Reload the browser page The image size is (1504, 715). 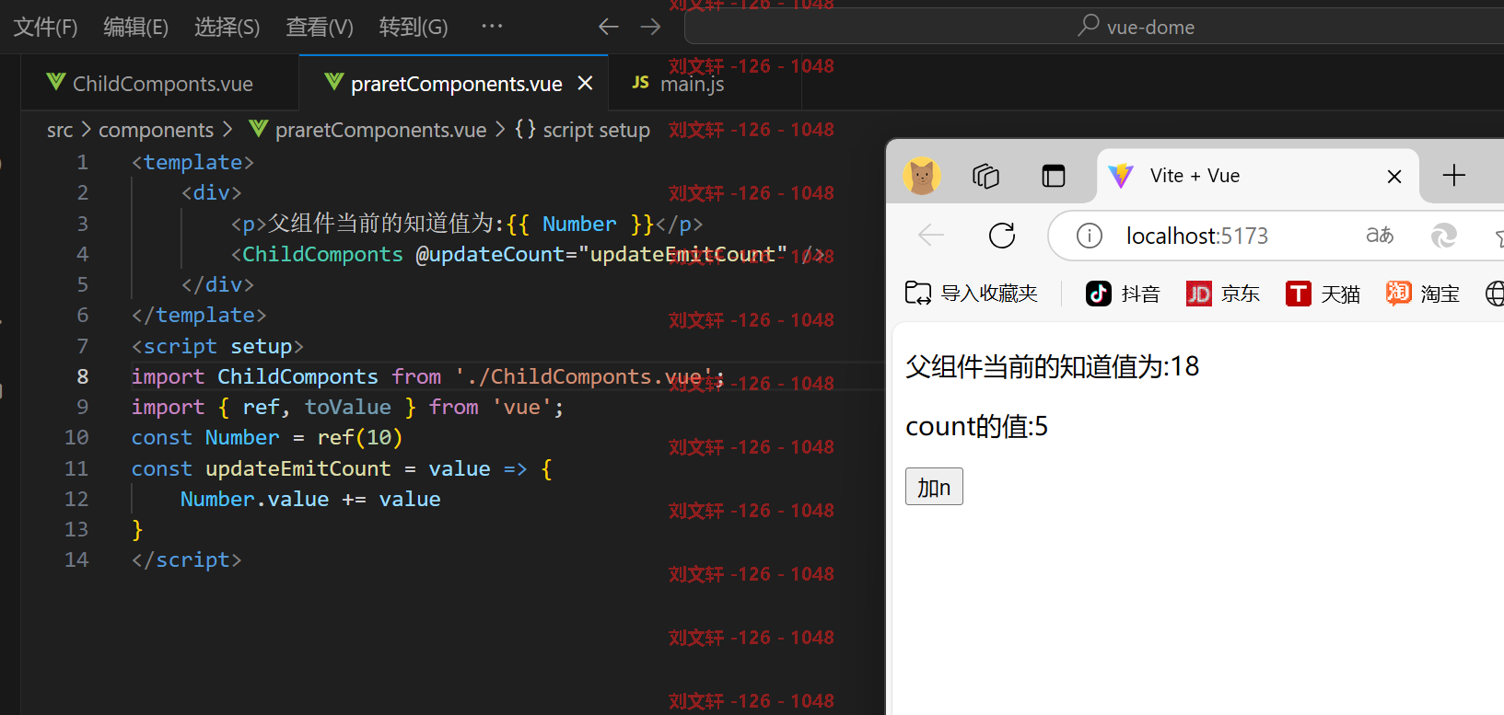pyautogui.click(x=1002, y=236)
